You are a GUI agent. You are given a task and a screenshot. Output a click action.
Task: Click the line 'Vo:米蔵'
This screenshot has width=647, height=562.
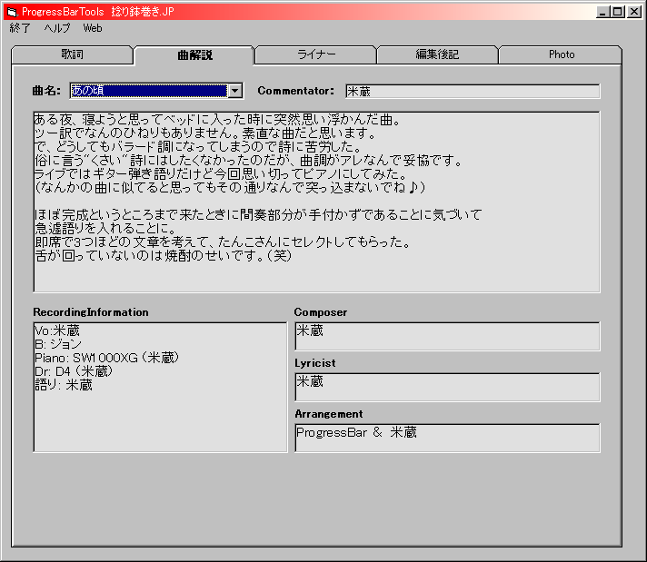pyautogui.click(x=57, y=330)
